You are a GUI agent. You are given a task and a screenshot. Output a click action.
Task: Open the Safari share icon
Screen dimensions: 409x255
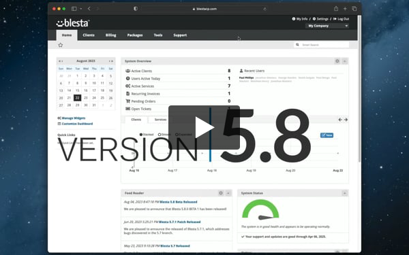(x=336, y=9)
